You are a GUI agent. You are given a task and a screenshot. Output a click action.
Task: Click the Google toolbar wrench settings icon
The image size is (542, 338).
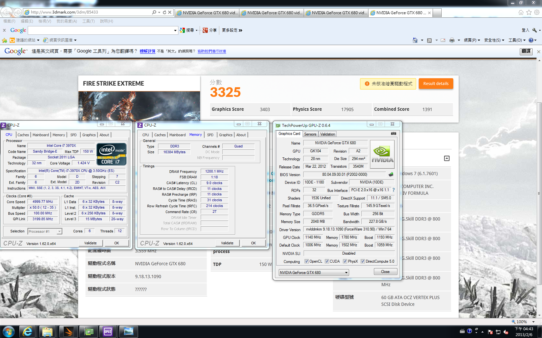pos(535,30)
